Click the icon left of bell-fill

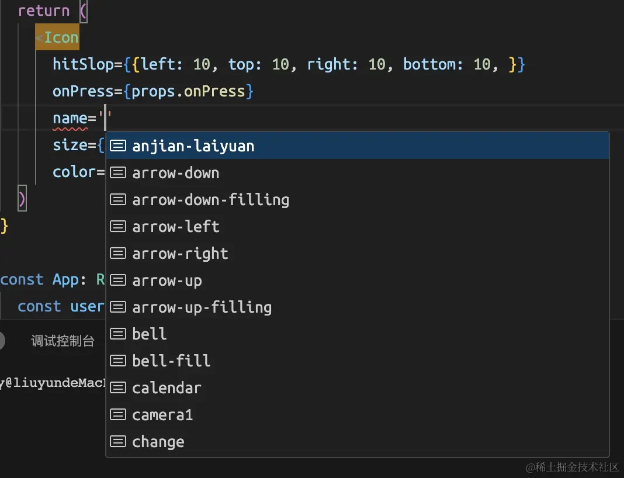pyautogui.click(x=118, y=361)
